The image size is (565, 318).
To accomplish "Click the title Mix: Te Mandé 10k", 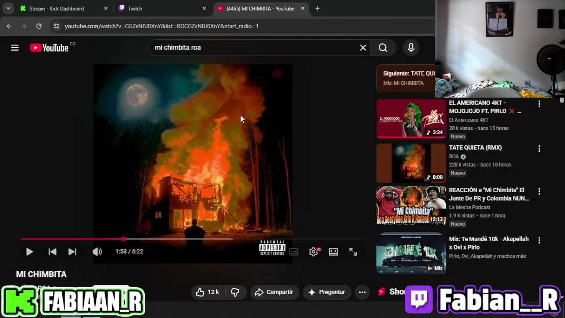I will pyautogui.click(x=489, y=243).
